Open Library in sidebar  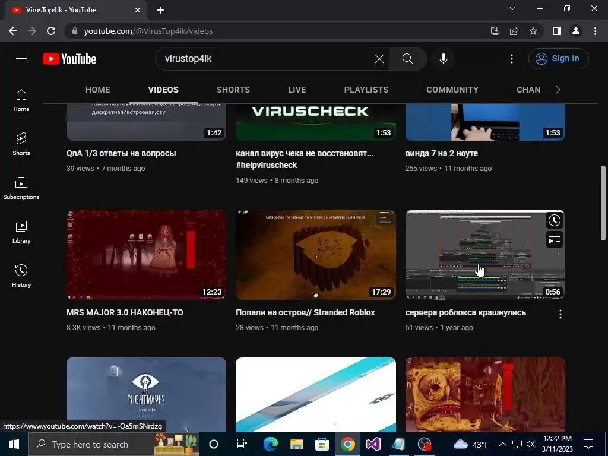click(21, 232)
